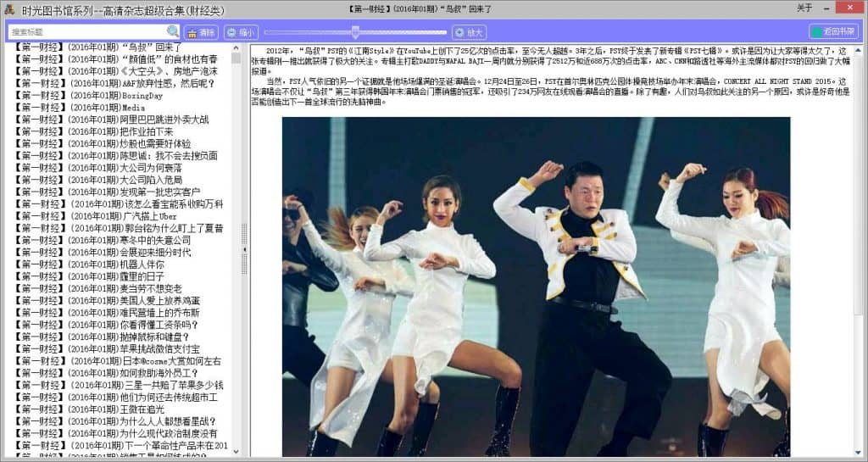Image resolution: width=868 pixels, height=462 pixels.
Task: Click the app icon in title bar
Action: [8, 8]
